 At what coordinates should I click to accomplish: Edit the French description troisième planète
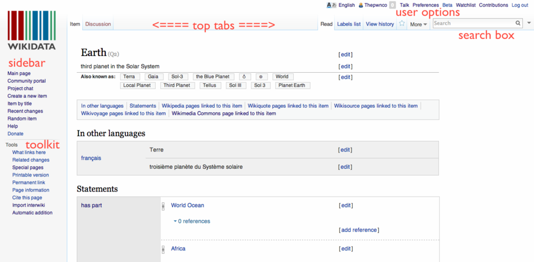(x=345, y=167)
